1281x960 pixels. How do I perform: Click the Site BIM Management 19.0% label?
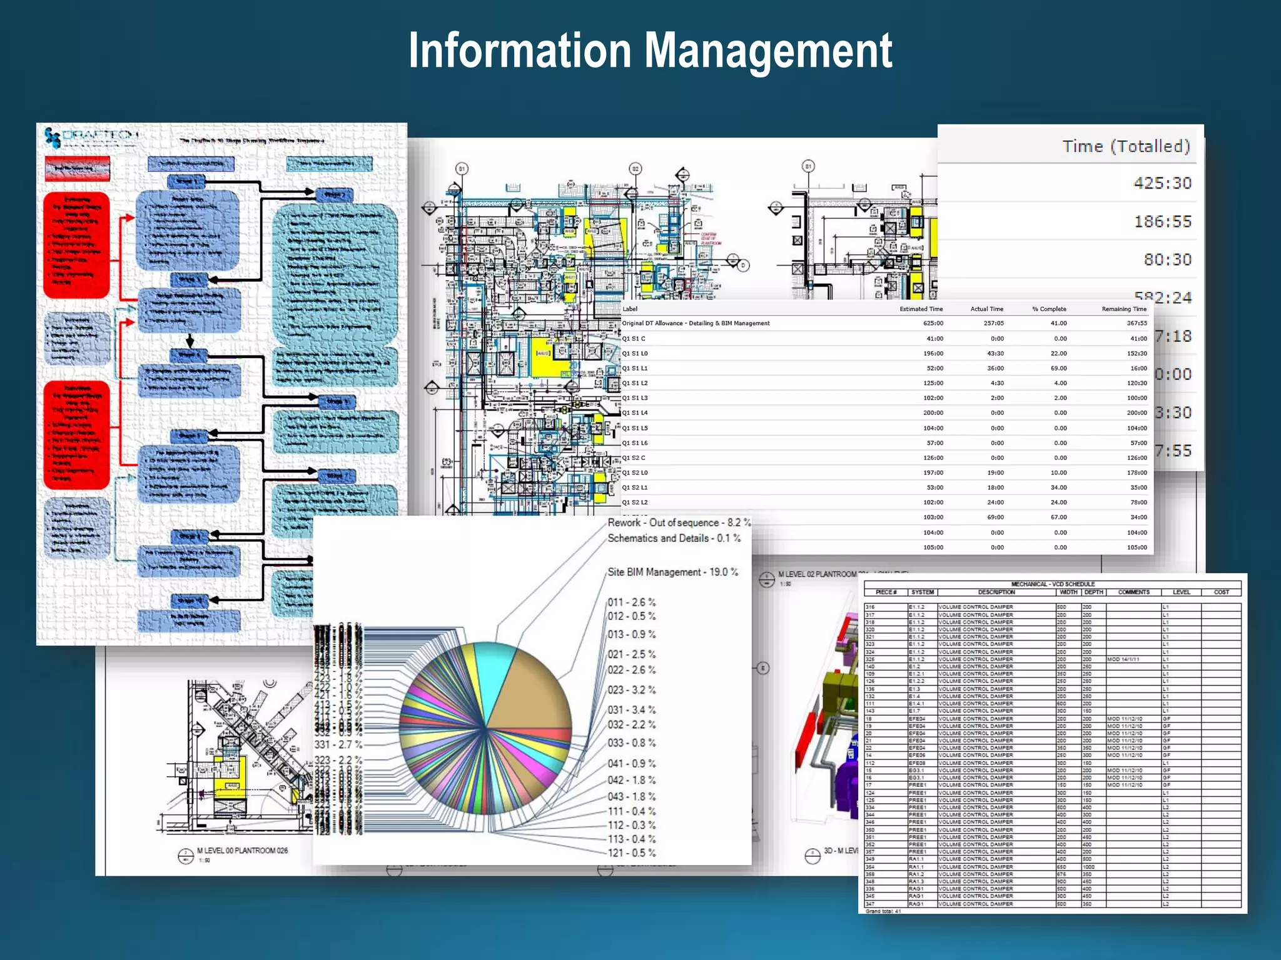[x=672, y=572]
